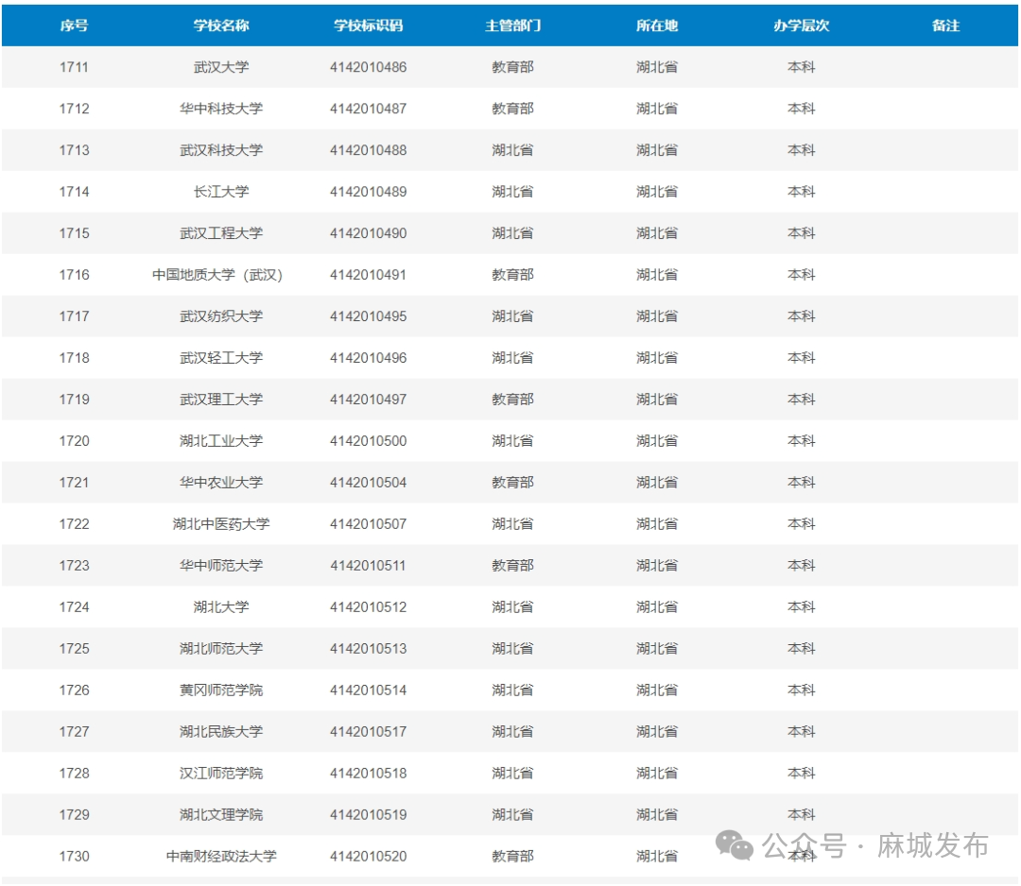Select the 湖北工业大学 school name cell
The width and height of the screenshot is (1021, 886).
(221, 441)
